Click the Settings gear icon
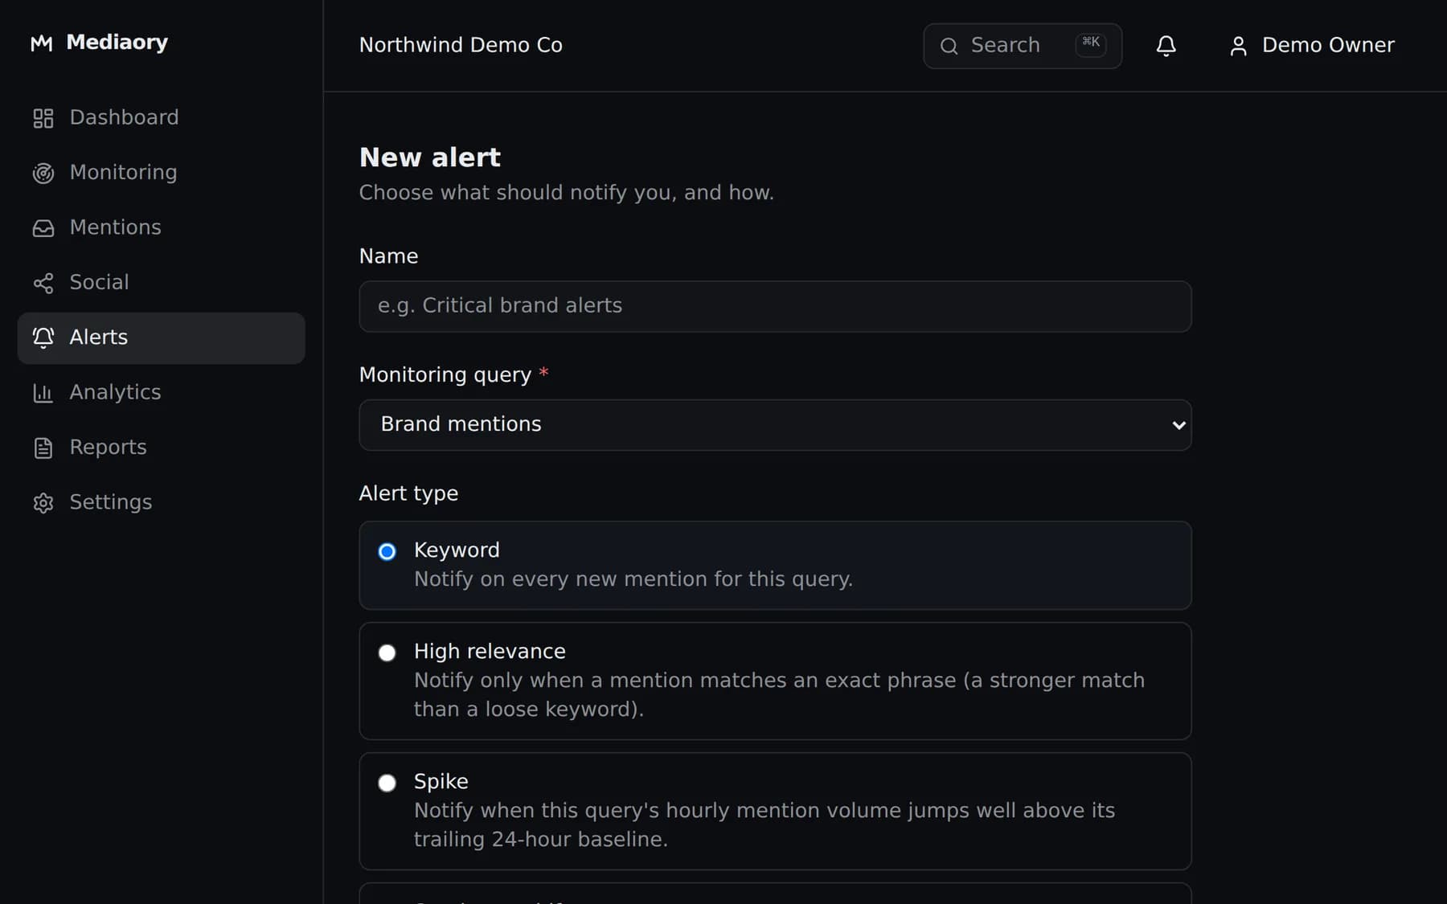 tap(43, 503)
